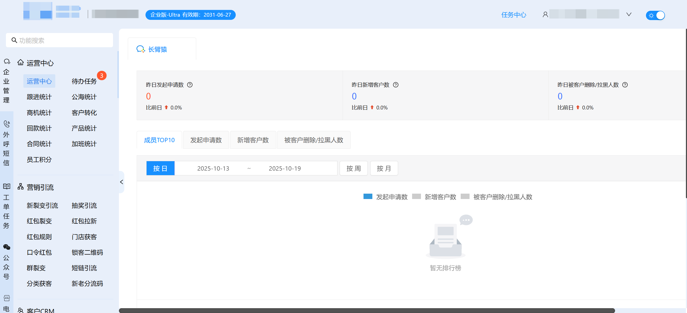The width and height of the screenshot is (687, 313).
Task: Open 外呼短信 phone icon in left rail
Action: pos(7,124)
